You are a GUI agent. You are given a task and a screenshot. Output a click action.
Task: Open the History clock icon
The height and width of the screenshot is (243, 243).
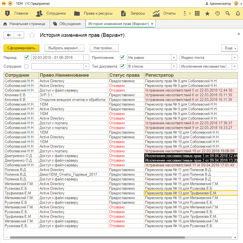tap(217, 13)
